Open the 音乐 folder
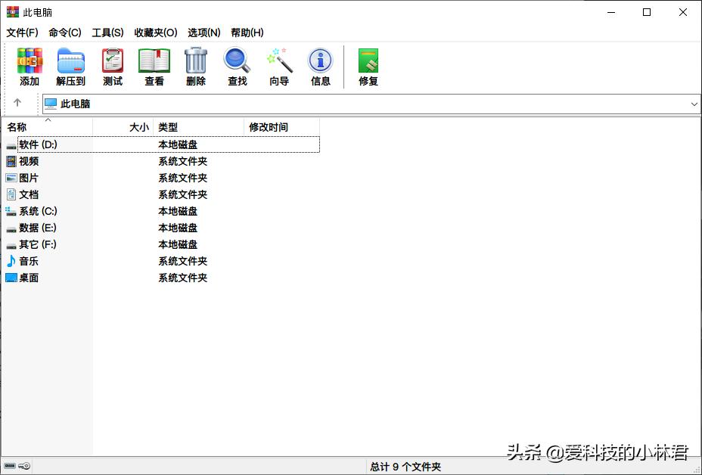The width and height of the screenshot is (702, 475). tap(27, 261)
